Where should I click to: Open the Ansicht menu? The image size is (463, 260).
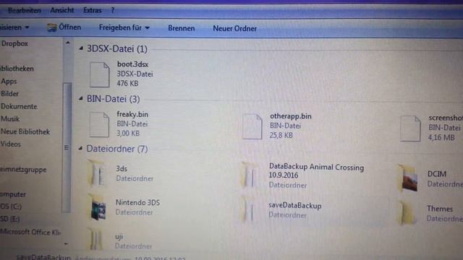tap(62, 10)
